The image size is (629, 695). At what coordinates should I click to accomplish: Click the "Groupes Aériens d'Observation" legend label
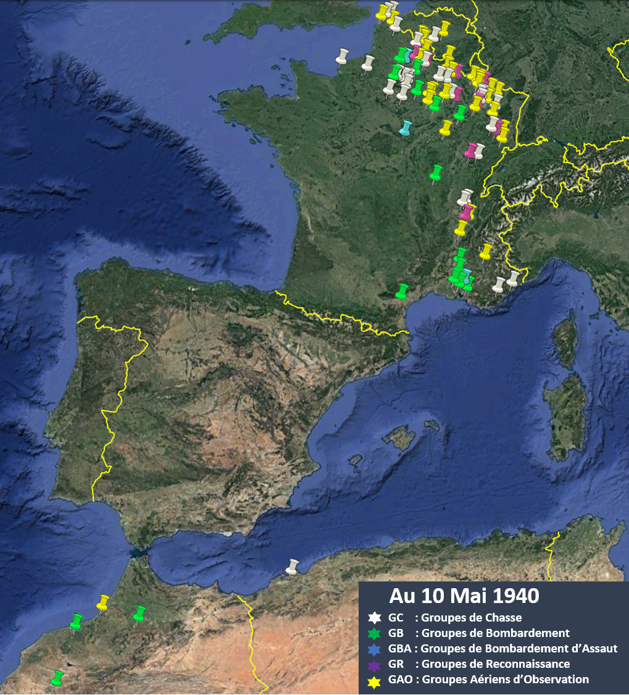505,680
